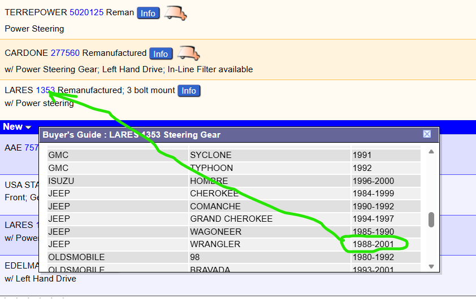Click the scroll up arrow in Buyer's Guide
This screenshot has width=476, height=299.
click(x=431, y=152)
